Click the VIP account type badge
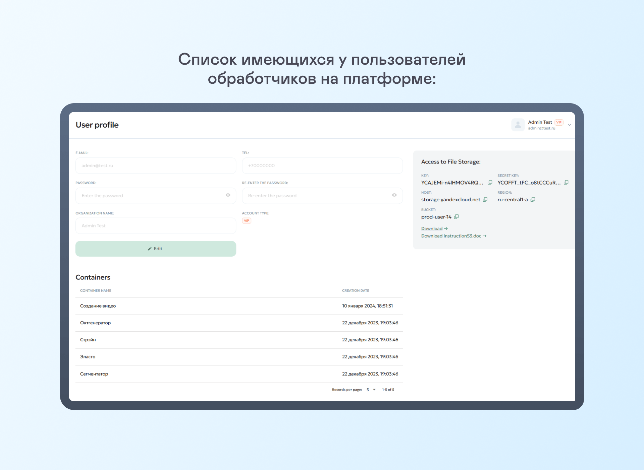Screen dimensions: 644x470 pyautogui.click(x=247, y=221)
